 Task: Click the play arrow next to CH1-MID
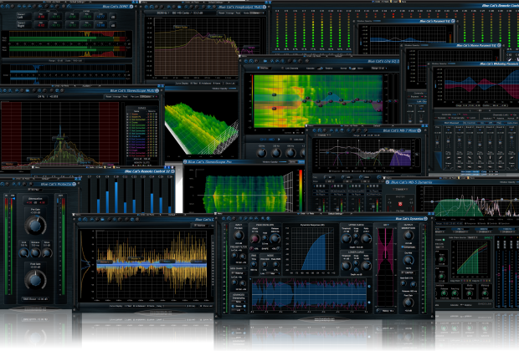pyautogui.click(x=279, y=140)
